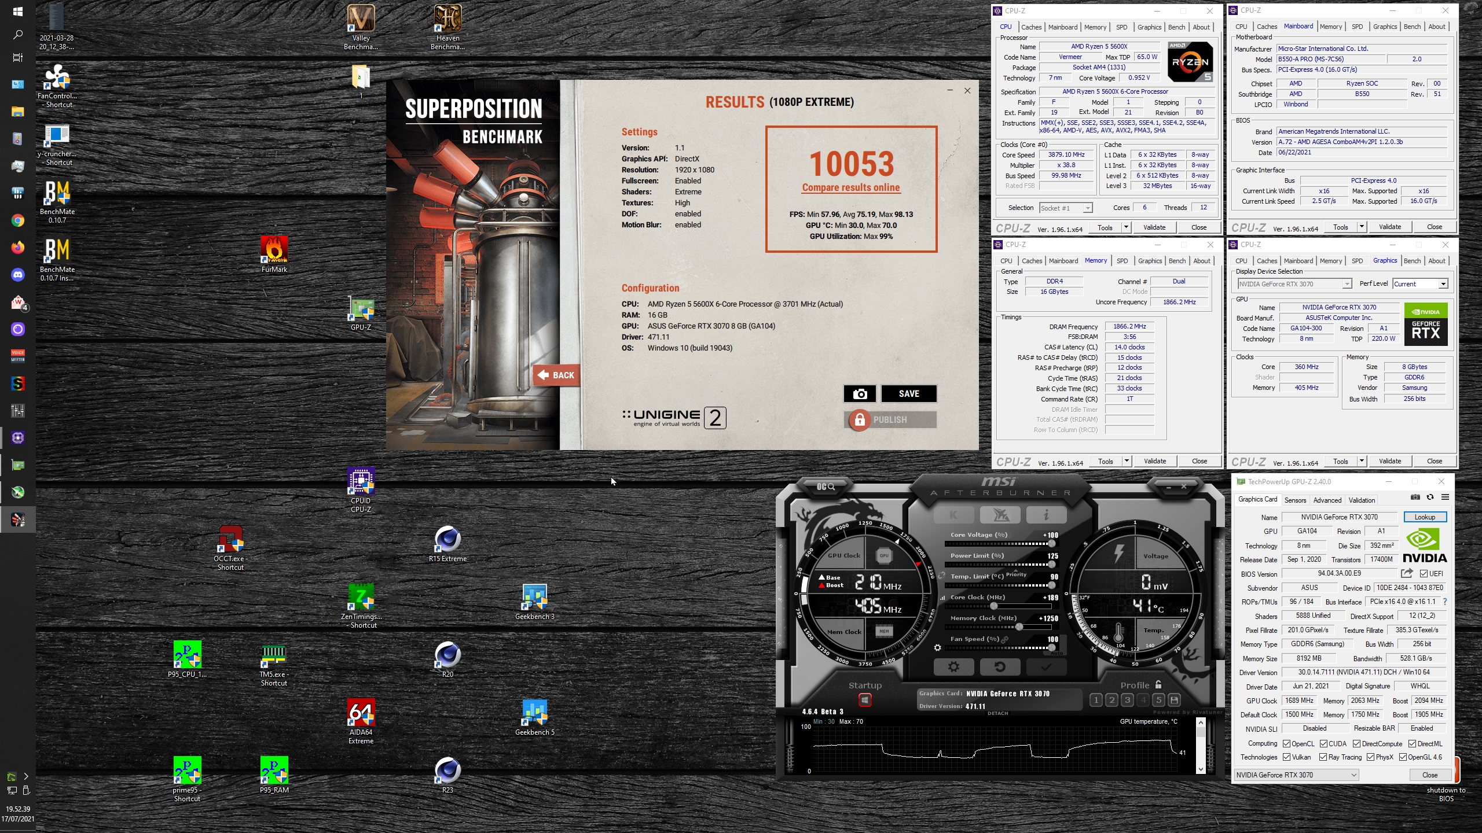
Task: Reset Afterburner settings with circular arrow
Action: pyautogui.click(x=1000, y=667)
